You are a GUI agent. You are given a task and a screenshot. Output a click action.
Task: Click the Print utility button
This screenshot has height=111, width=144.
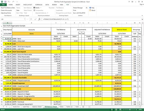pyautogui.click(x=74, y=10)
